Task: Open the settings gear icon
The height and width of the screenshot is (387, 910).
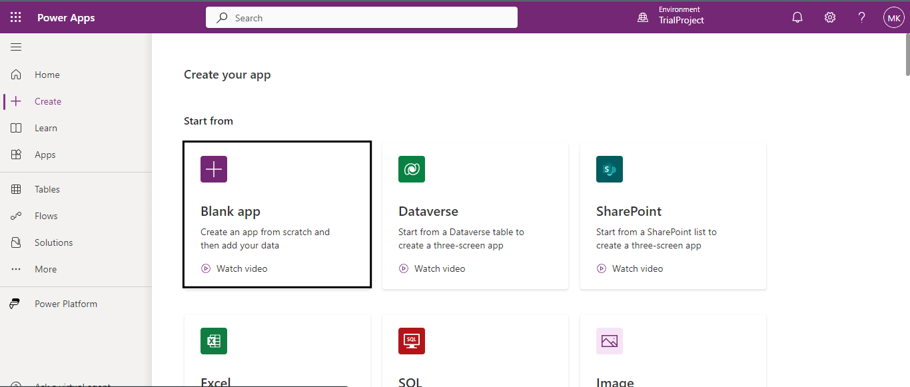Action: point(830,17)
